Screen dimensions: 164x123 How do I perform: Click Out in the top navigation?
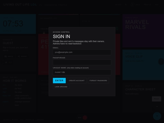157,5
